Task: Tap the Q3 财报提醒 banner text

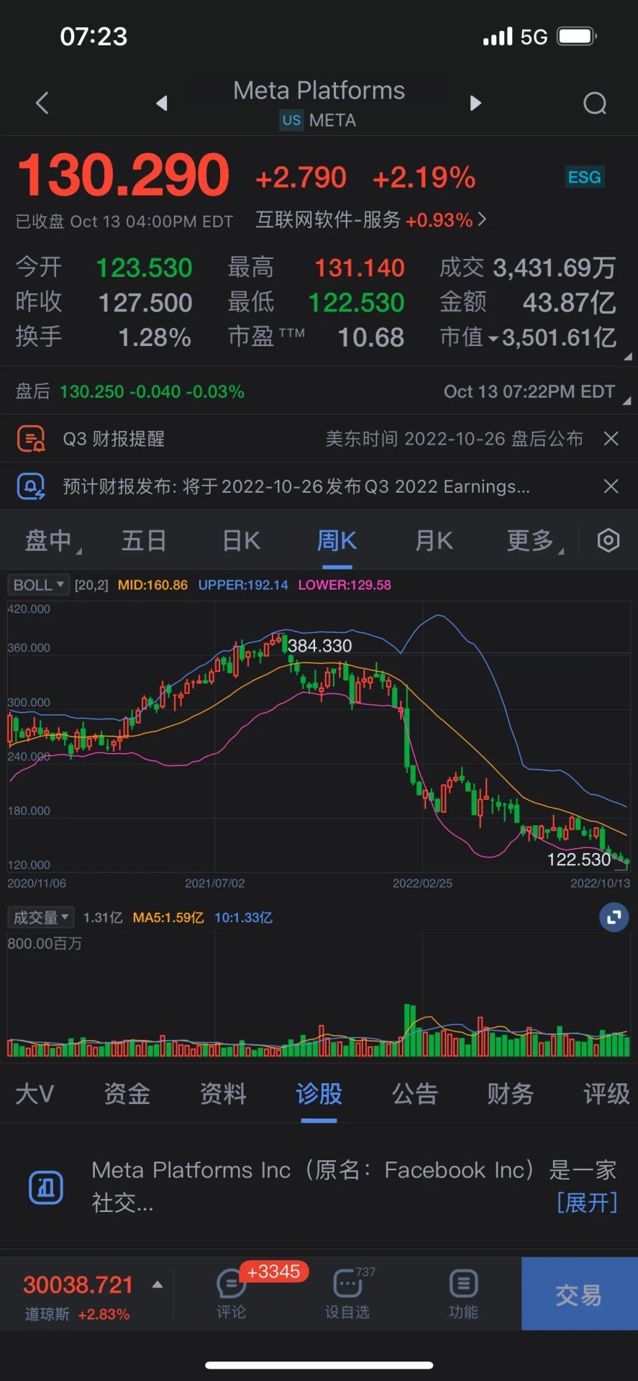Action: tap(114, 439)
